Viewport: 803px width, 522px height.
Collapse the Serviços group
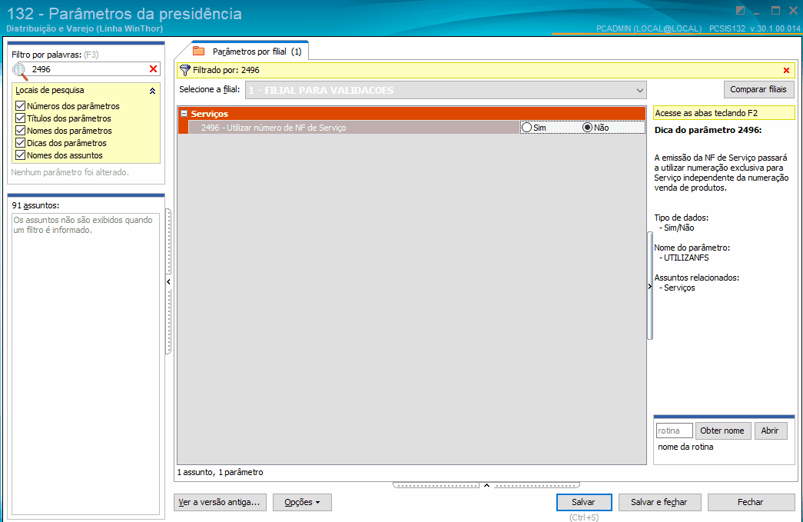(x=184, y=114)
